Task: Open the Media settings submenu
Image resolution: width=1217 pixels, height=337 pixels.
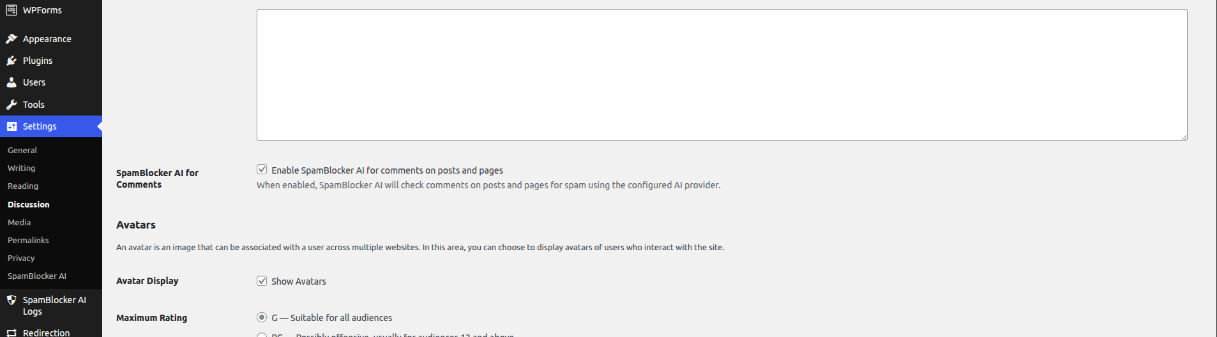Action: (x=19, y=222)
